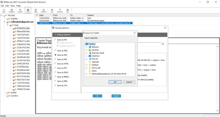Select Save as MBOX option
Image resolution: width=220 pixels, height=117 pixels.
(x=62, y=77)
